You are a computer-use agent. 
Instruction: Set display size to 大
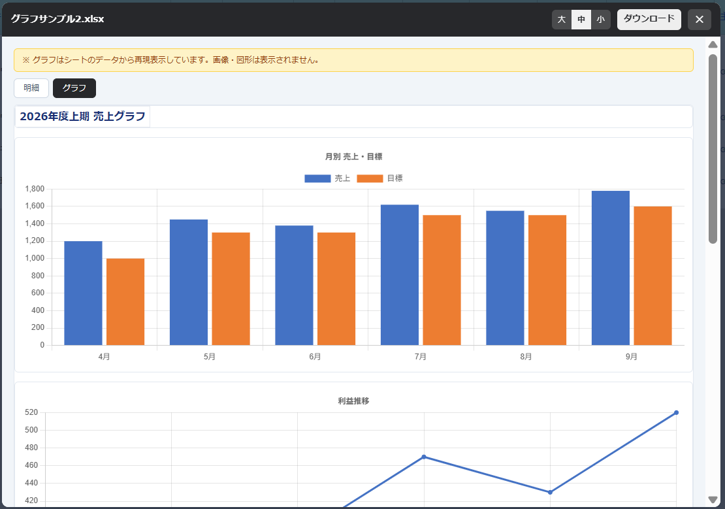point(561,20)
